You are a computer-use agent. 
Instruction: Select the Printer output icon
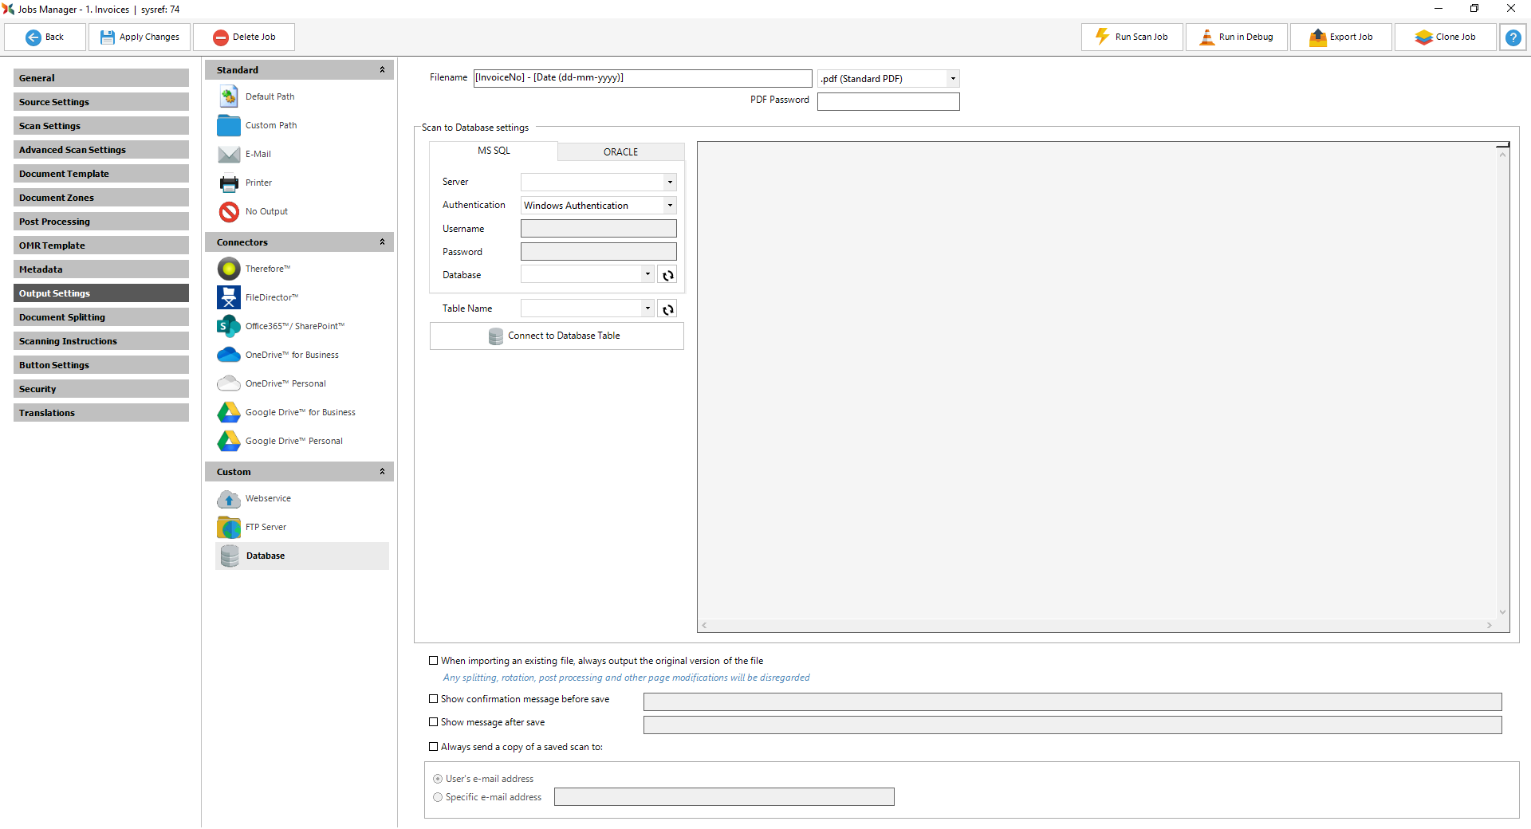coord(229,183)
